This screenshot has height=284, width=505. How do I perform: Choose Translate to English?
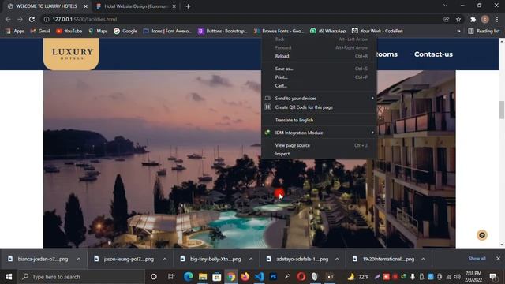[319, 120]
